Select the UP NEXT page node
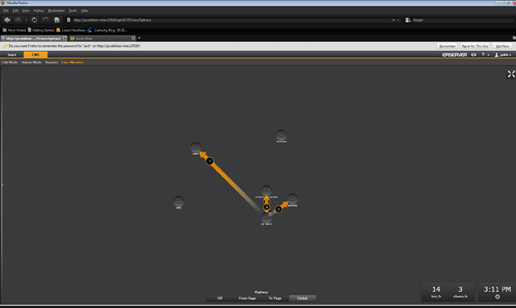The image size is (516, 308). 267,218
